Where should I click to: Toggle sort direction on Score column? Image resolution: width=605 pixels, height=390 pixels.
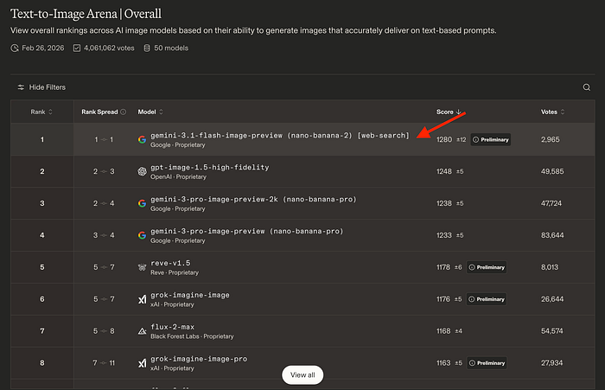coord(449,112)
